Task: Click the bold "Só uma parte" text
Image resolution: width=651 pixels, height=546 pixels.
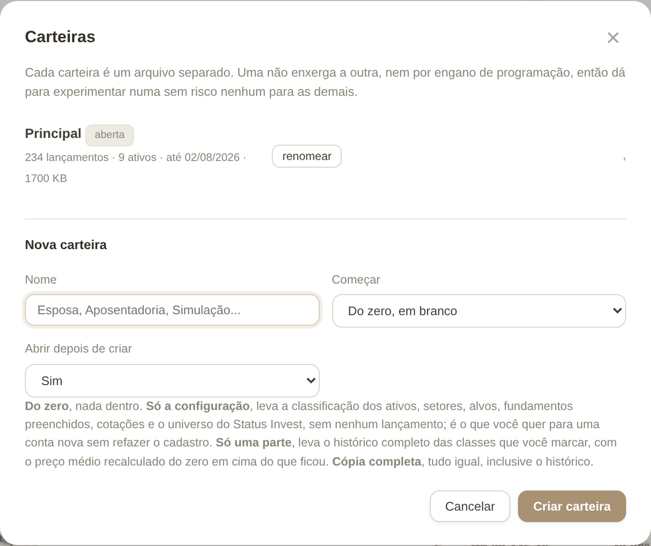Action: click(x=253, y=442)
